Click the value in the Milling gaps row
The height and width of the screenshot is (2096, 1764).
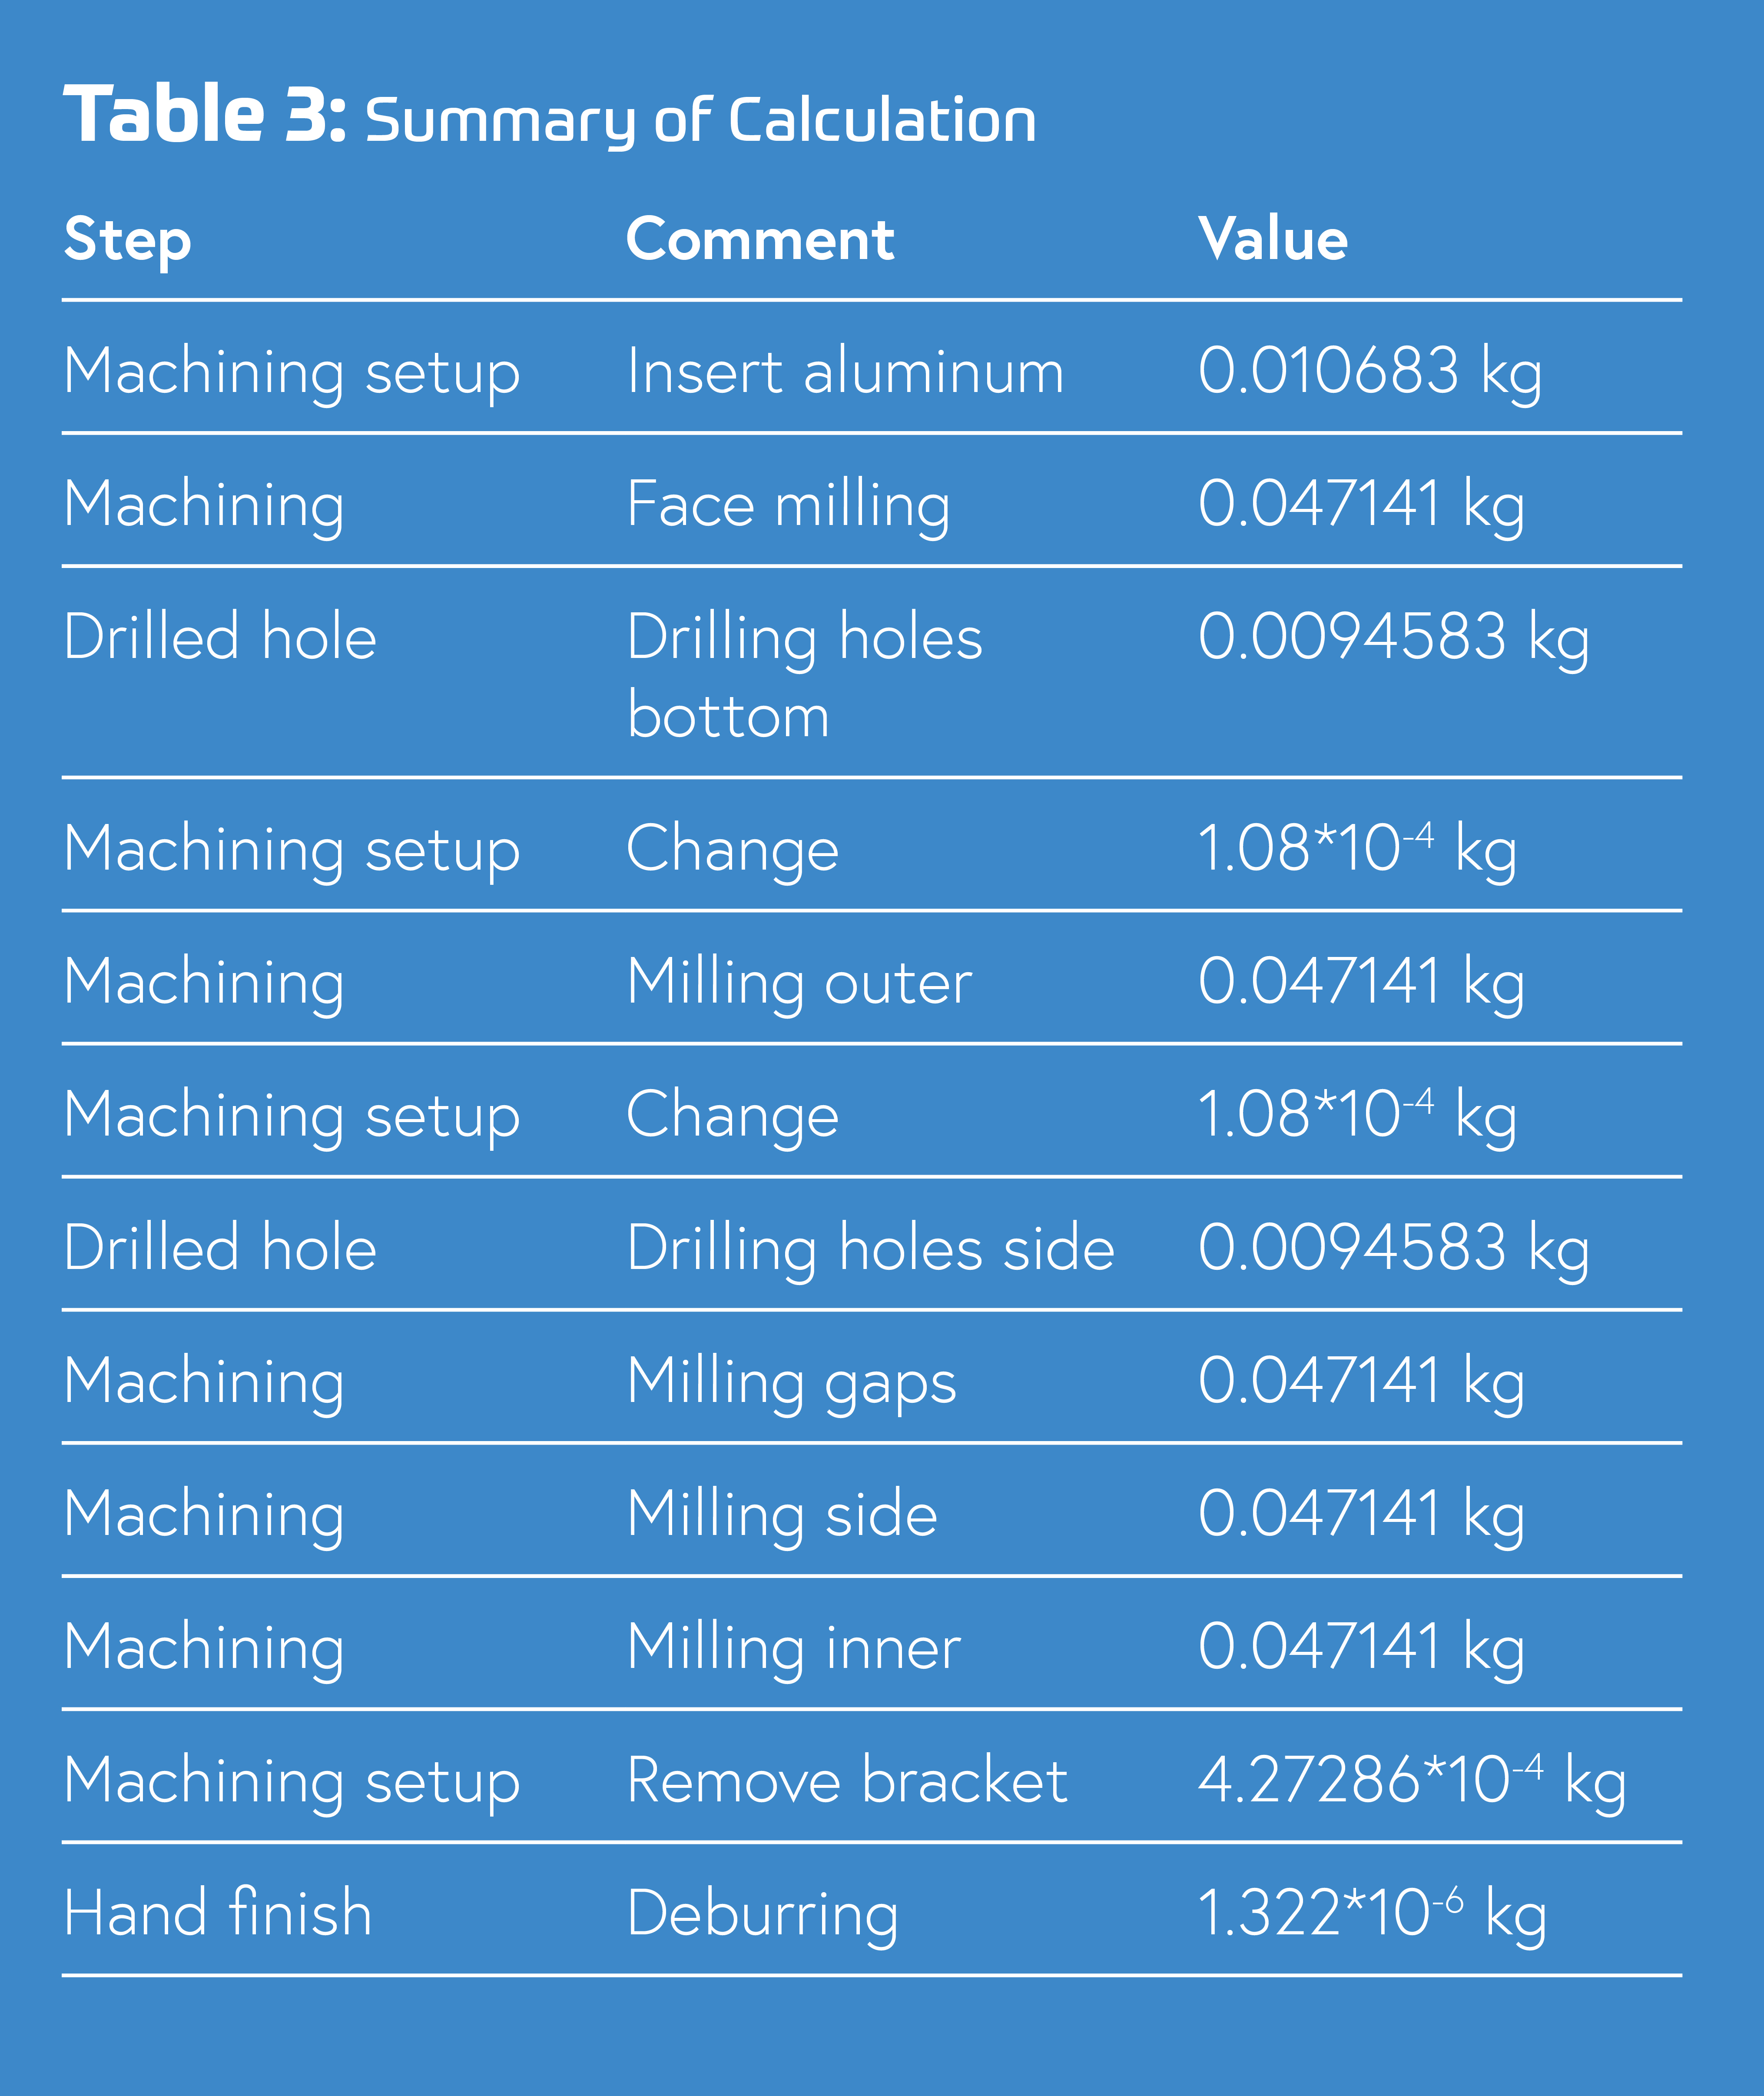1361,1382
